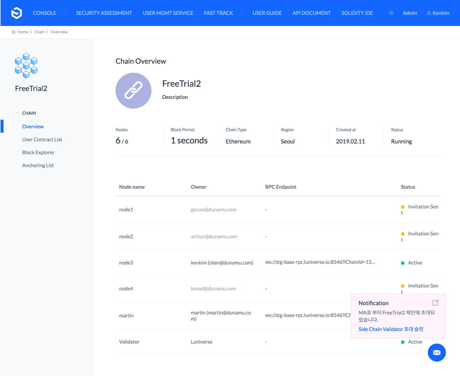Select Overview in the sidebar
This screenshot has height=376, width=460.
(x=33, y=127)
